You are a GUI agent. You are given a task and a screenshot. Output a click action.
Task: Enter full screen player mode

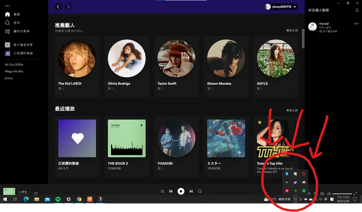click(356, 193)
